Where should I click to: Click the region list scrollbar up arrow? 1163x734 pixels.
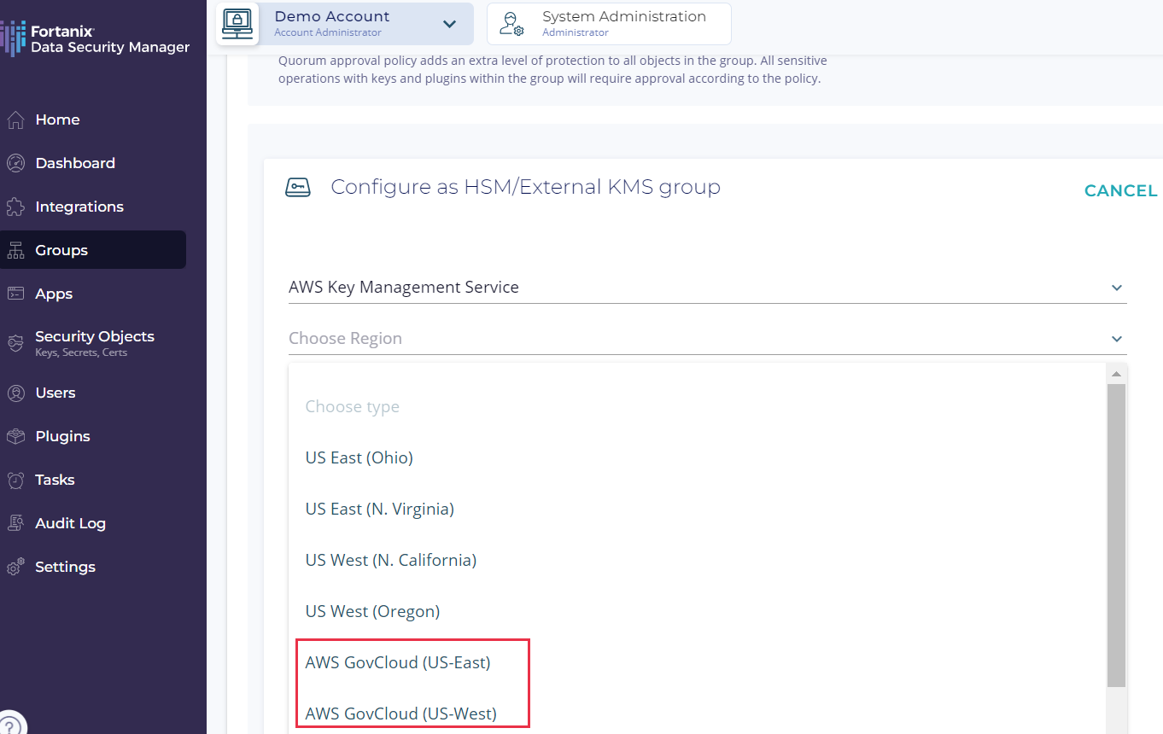(x=1115, y=374)
